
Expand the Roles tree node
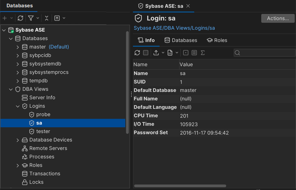[18, 165]
